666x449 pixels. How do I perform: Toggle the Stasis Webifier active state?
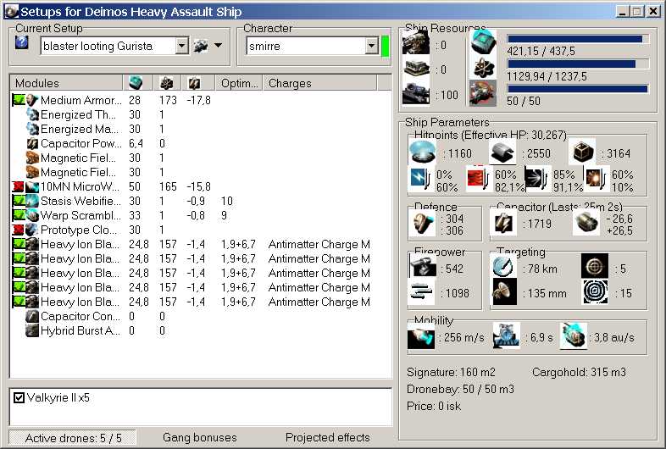(19, 201)
